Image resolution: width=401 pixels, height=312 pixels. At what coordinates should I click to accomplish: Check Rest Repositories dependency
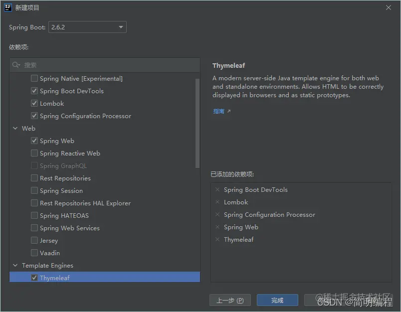34,178
